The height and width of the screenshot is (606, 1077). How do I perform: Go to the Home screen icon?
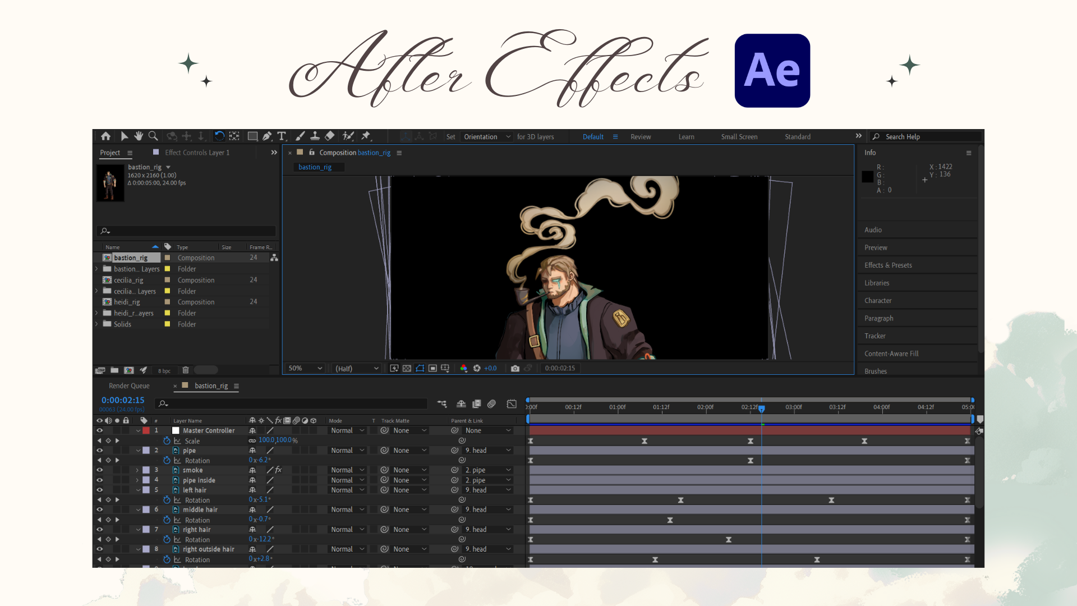(105, 136)
